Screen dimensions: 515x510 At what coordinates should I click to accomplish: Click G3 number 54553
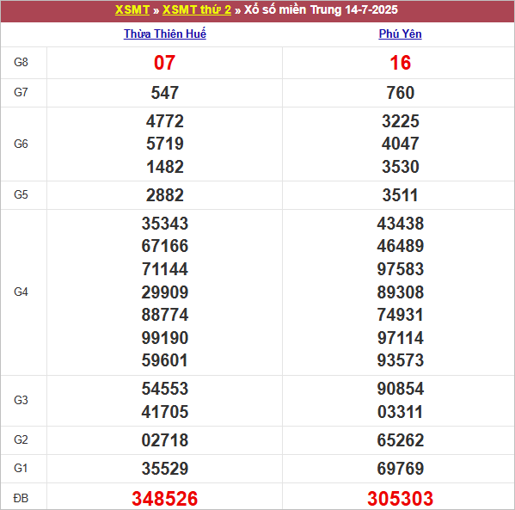click(x=164, y=389)
